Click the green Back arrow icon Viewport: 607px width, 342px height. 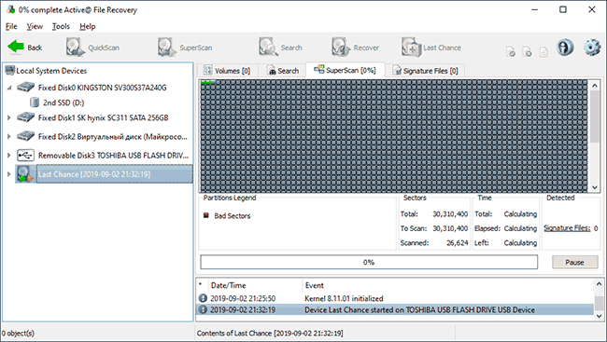[x=16, y=48]
